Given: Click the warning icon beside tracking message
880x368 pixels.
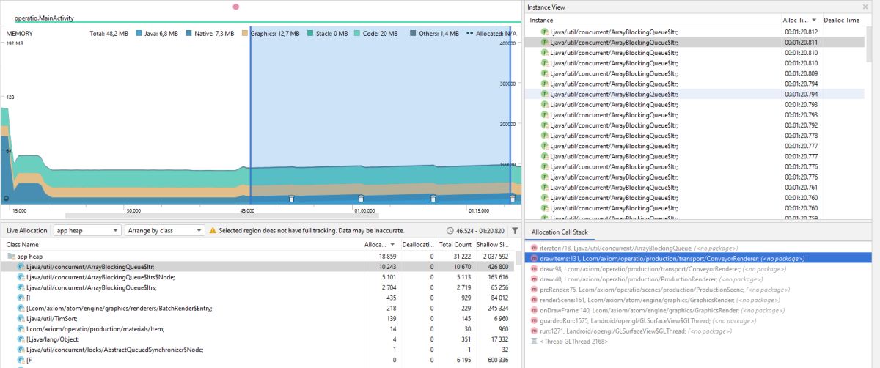Looking at the screenshot, I should [x=213, y=230].
